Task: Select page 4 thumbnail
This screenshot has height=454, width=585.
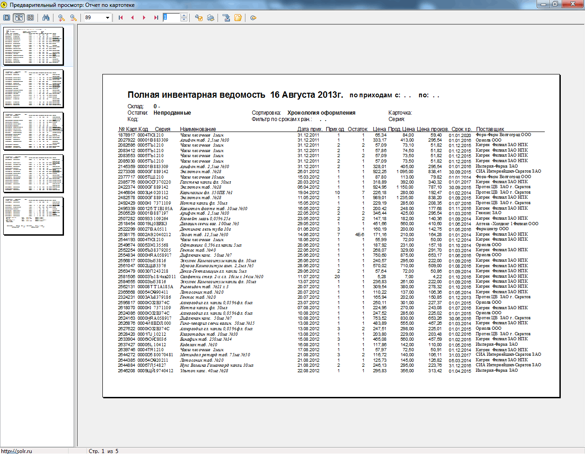Action: pos(33,174)
